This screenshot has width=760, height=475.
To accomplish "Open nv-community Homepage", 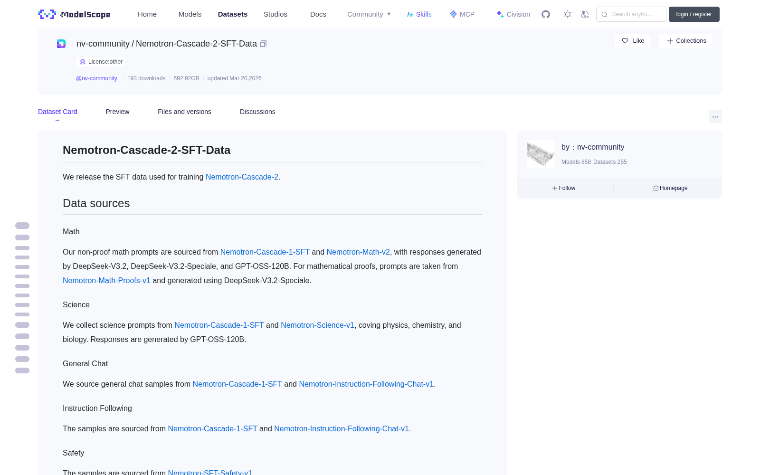I will [670, 188].
